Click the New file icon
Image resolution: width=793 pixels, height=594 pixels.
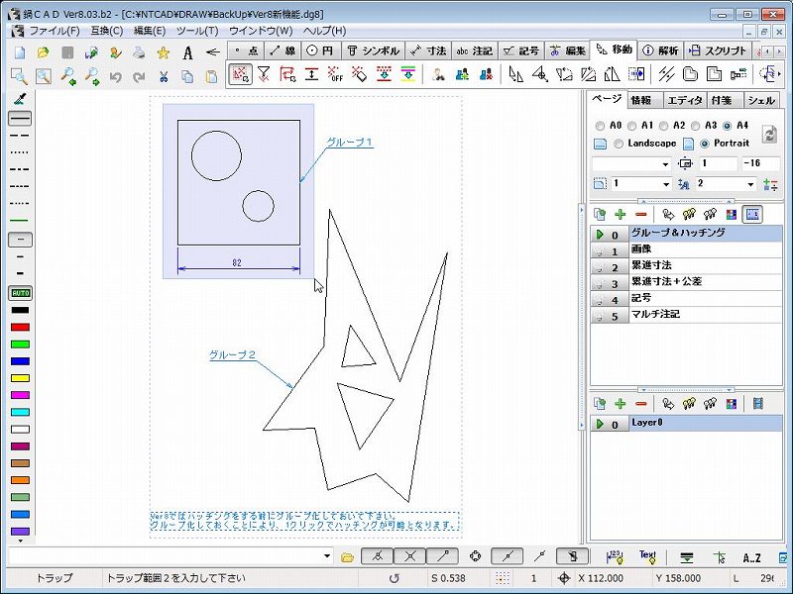(x=19, y=52)
